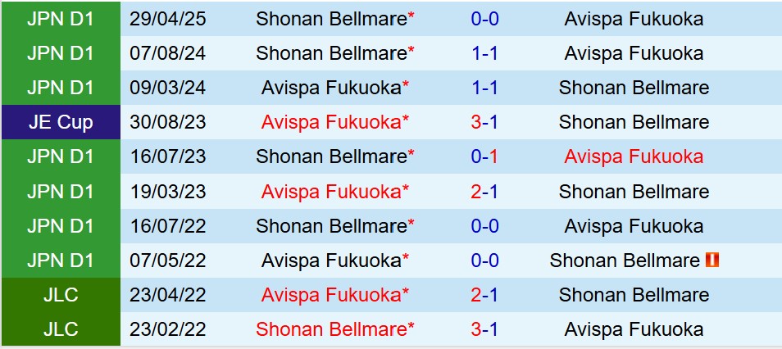The width and height of the screenshot is (782, 349).
Task: Open the 0-0 score on 16/07/22
Action: pos(487,226)
